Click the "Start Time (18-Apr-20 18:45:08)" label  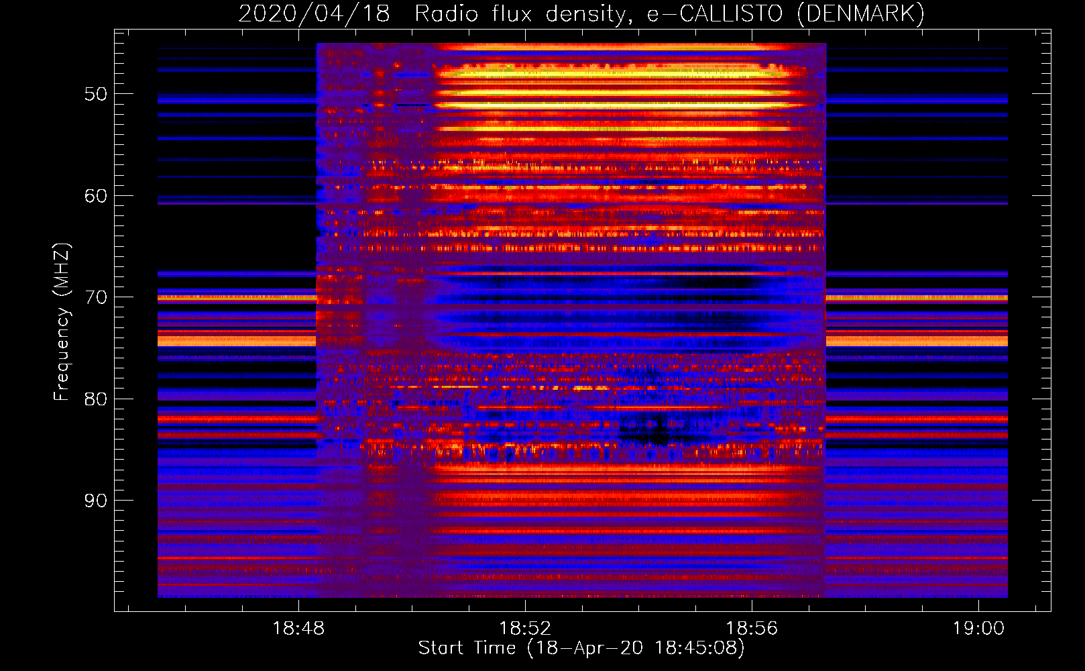point(581,648)
